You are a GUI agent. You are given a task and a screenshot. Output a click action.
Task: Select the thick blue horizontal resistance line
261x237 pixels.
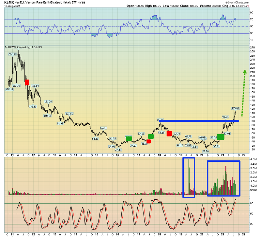coord(200,121)
